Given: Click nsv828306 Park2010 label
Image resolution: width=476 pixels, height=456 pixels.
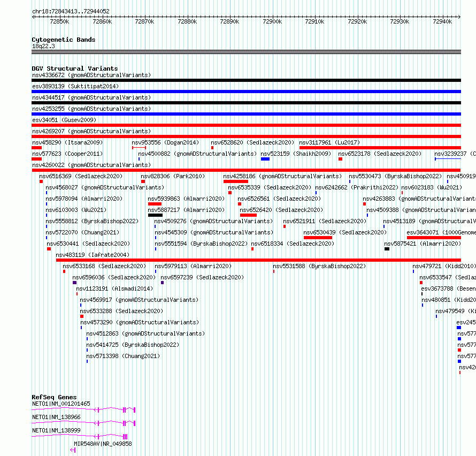Looking at the screenshot, I should click(173, 176).
